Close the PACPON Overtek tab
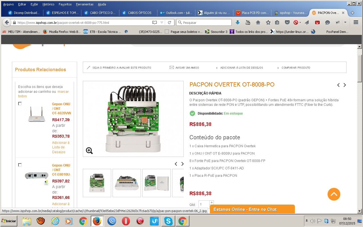The height and width of the screenshot is (227, 363). [x=343, y=13]
